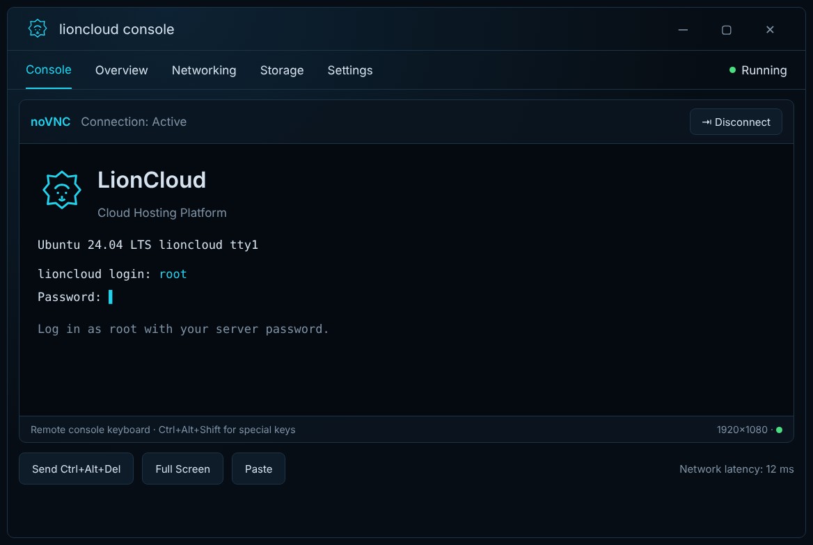Click the lioncloud console window title
813x545 pixels.
pos(117,29)
